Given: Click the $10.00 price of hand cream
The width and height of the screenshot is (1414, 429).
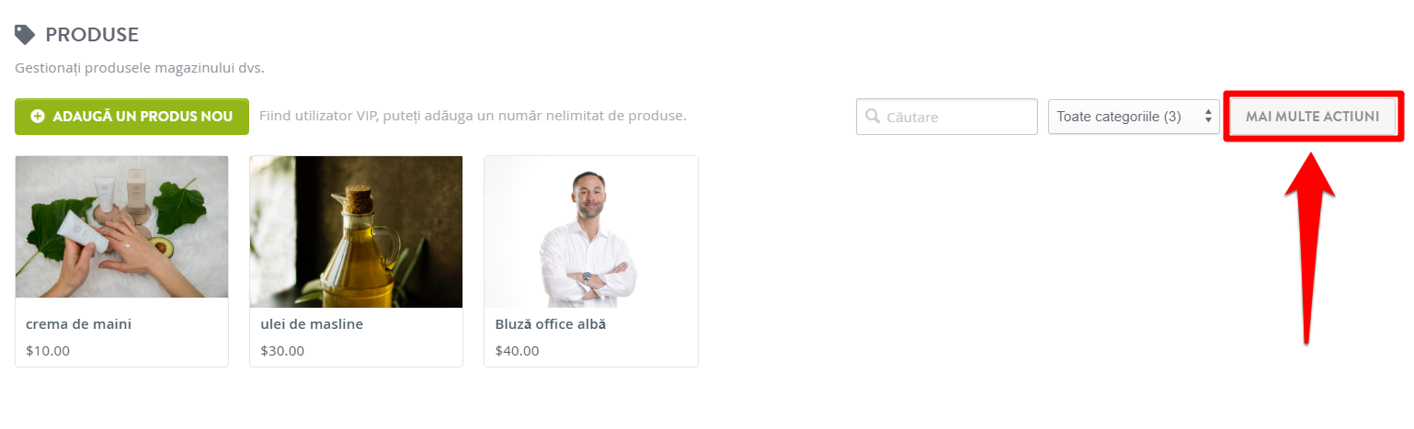Looking at the screenshot, I should coord(48,350).
